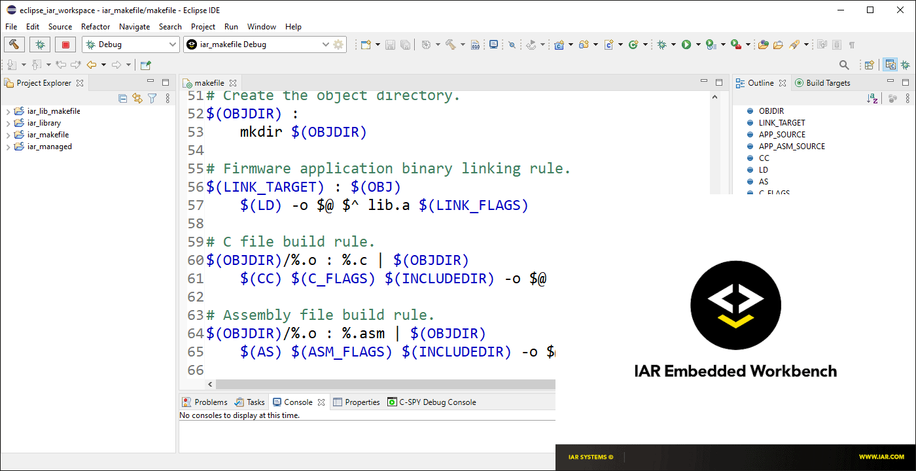This screenshot has height=471, width=916.
Task: Expand the iar_makefile project node
Action: (x=9, y=135)
